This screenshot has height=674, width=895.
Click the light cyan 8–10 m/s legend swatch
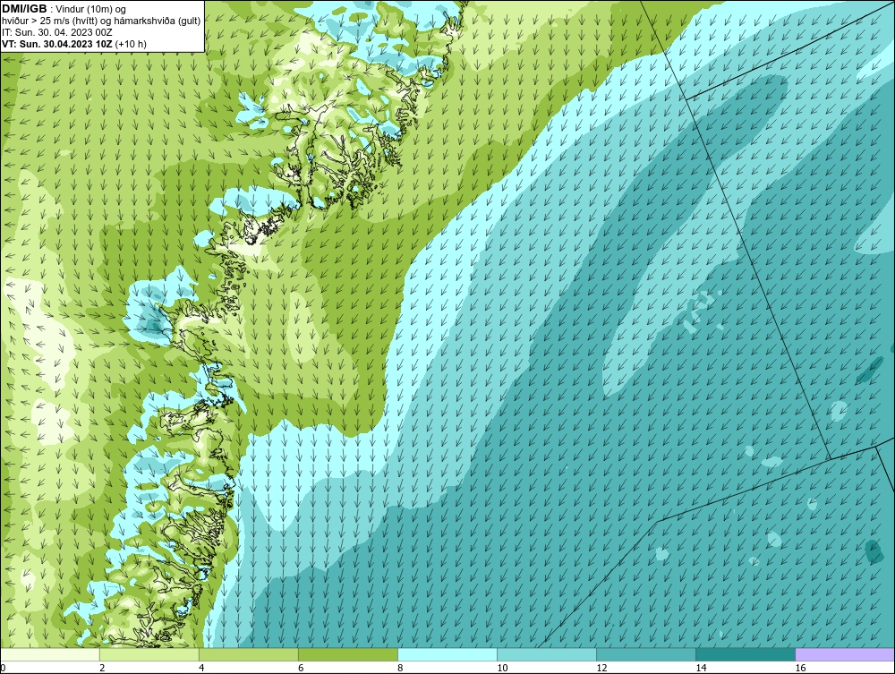(x=447, y=654)
